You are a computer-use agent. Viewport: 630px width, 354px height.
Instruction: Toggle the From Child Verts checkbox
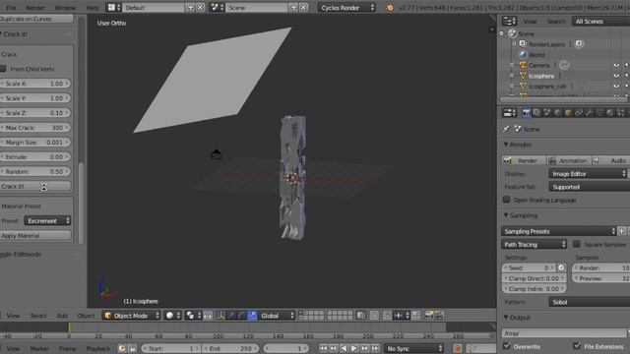(3, 69)
